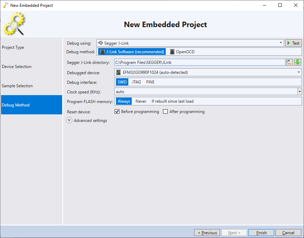The height and width of the screenshot is (238, 304).
Task: Click the USB icon beside Segger J-Link
Action: coord(101,43)
